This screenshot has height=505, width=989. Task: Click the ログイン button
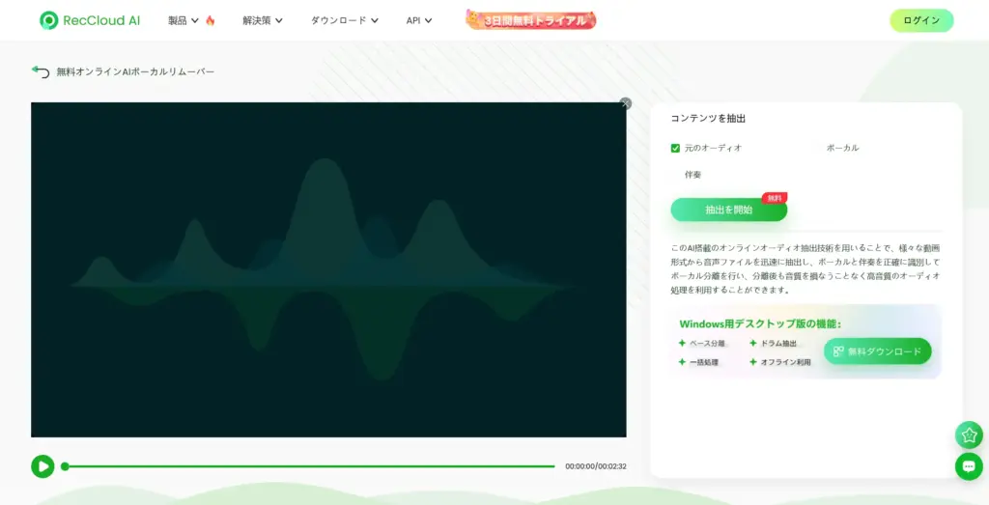pyautogui.click(x=921, y=20)
